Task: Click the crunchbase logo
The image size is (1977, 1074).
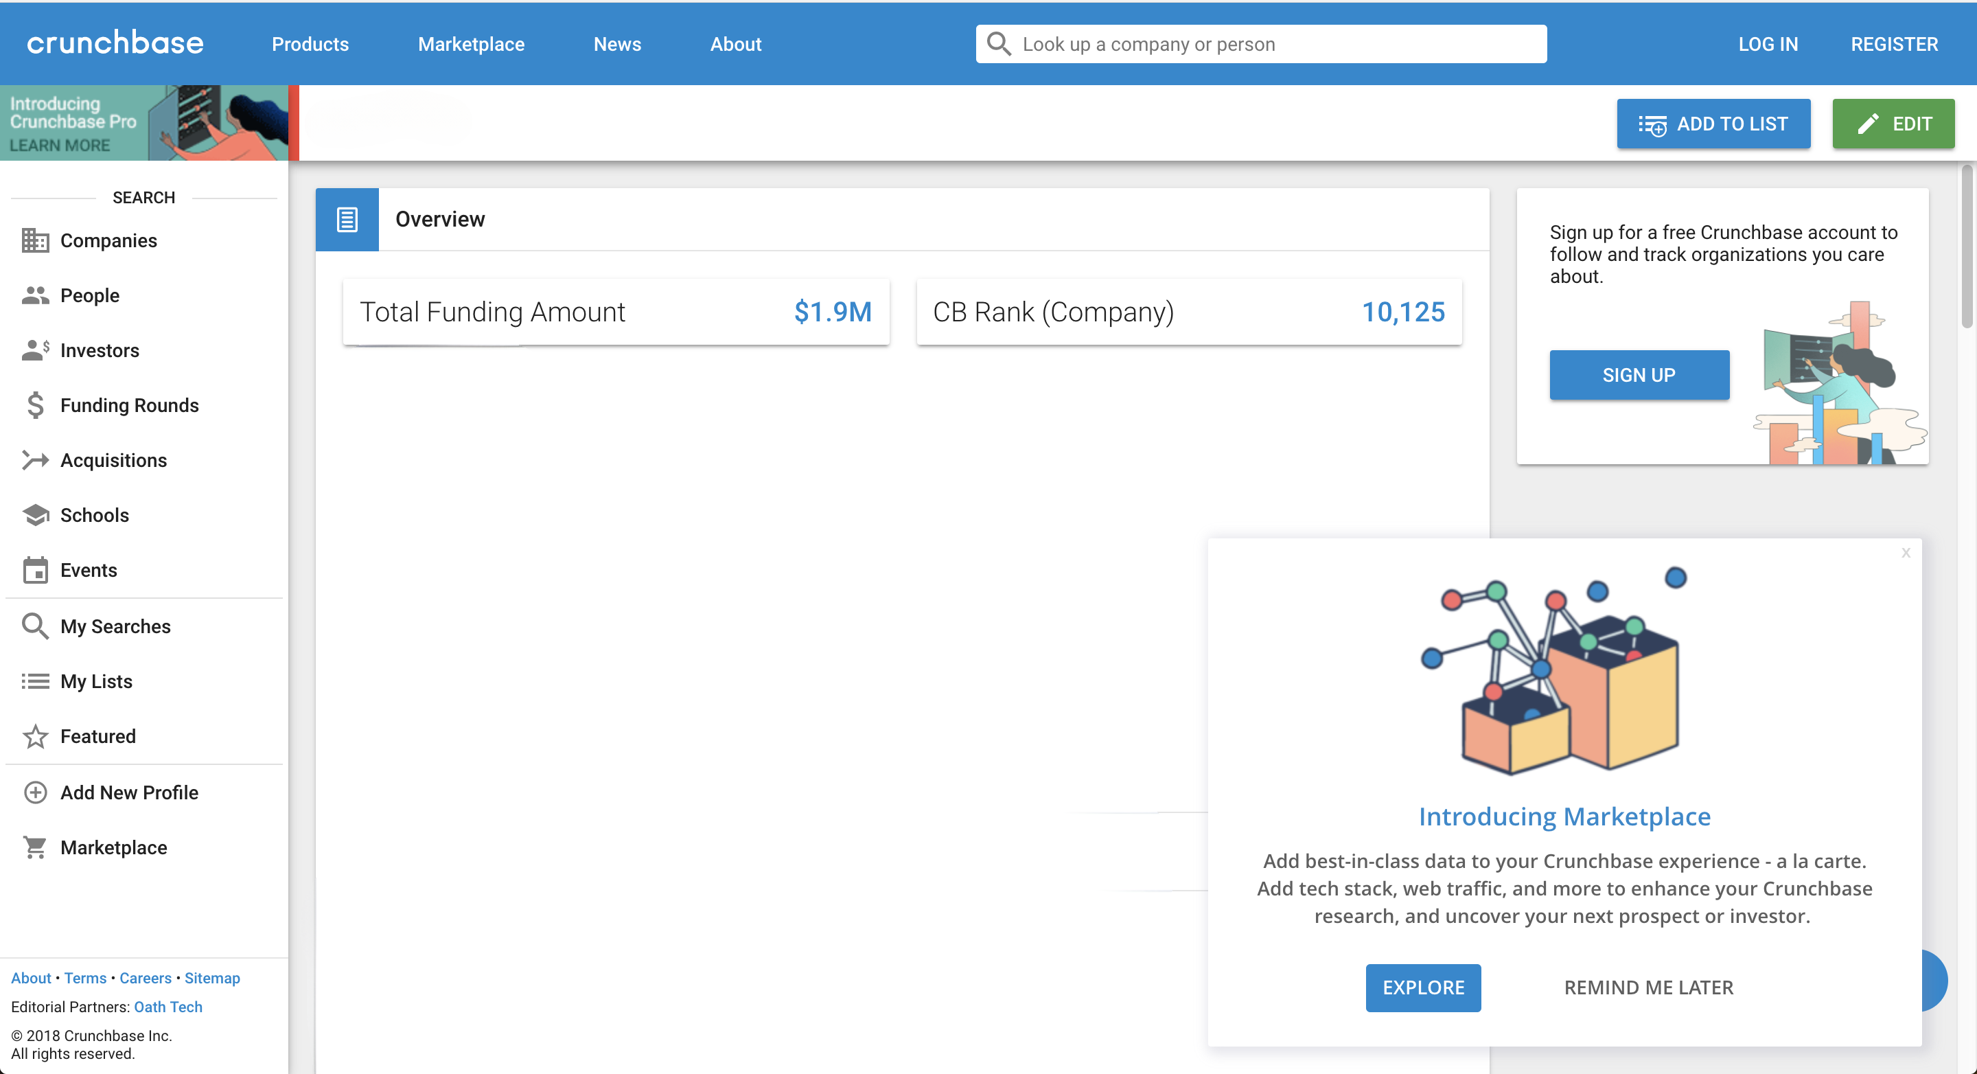Action: pyautogui.click(x=115, y=43)
